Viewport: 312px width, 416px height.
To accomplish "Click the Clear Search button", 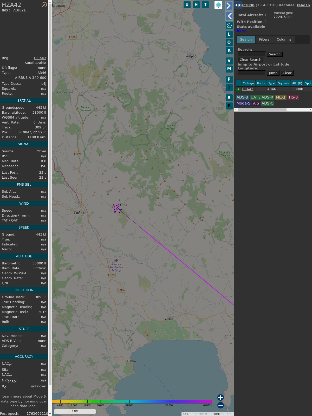I will coord(250,60).
